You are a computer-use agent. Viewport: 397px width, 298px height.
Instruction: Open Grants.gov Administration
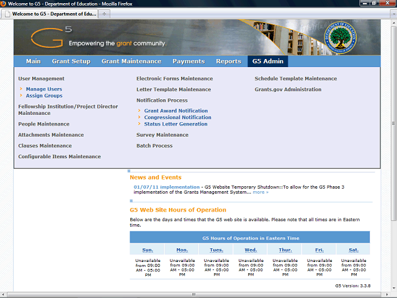[288, 89]
